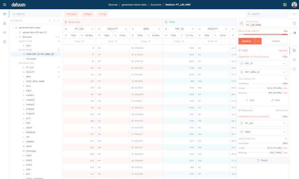This screenshot has width=299, height=179.
Task: Open TXNS join results options ellipsis
Action: pos(286,79)
